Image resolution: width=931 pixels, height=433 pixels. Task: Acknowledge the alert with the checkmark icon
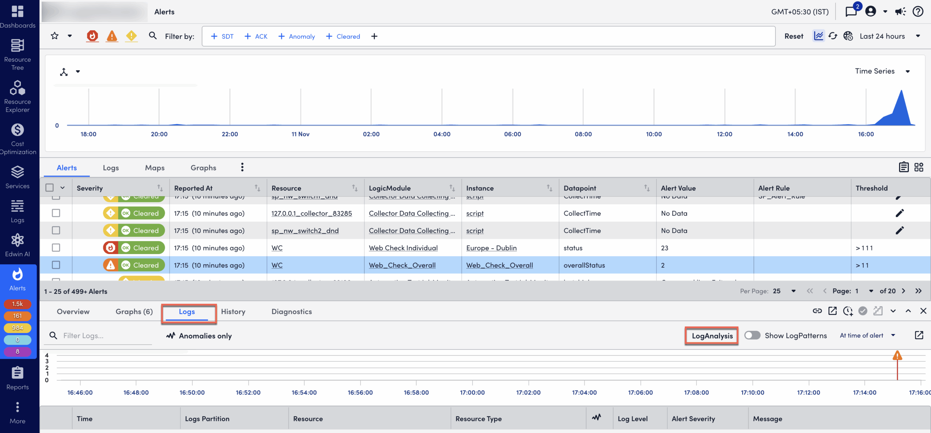pyautogui.click(x=863, y=311)
